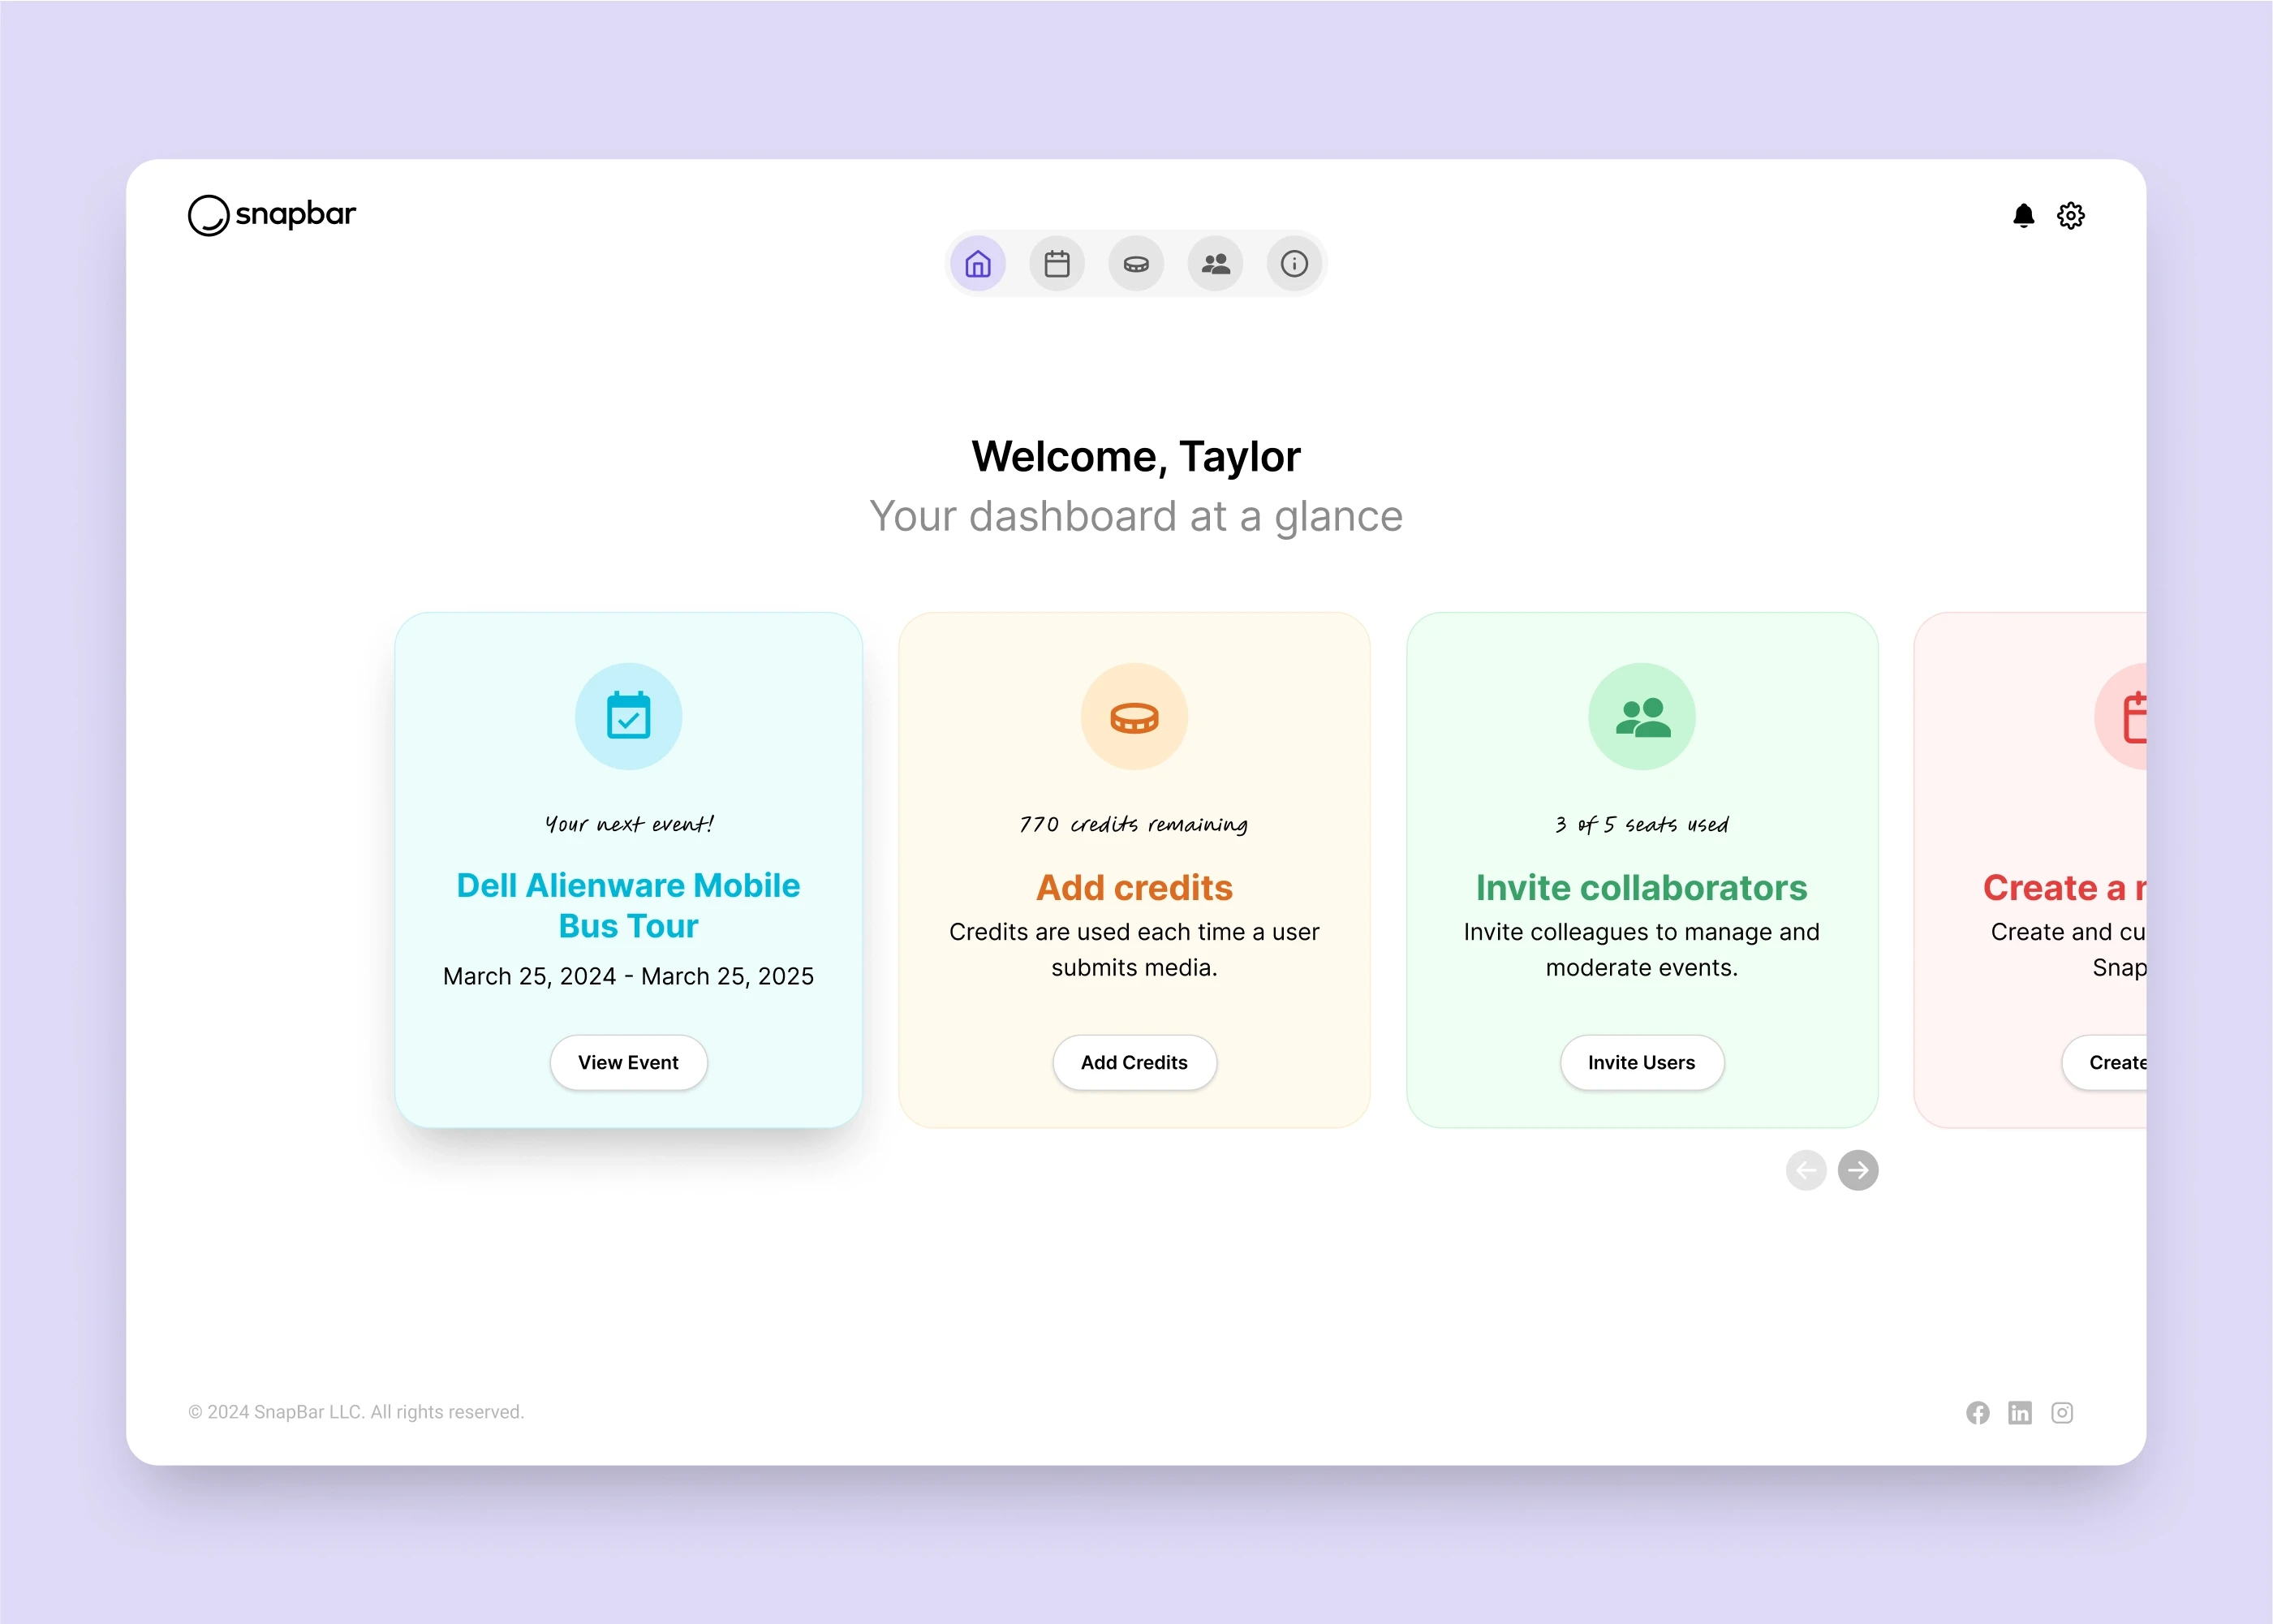Click the home dashboard icon
2273x1624 pixels.
[x=977, y=265]
